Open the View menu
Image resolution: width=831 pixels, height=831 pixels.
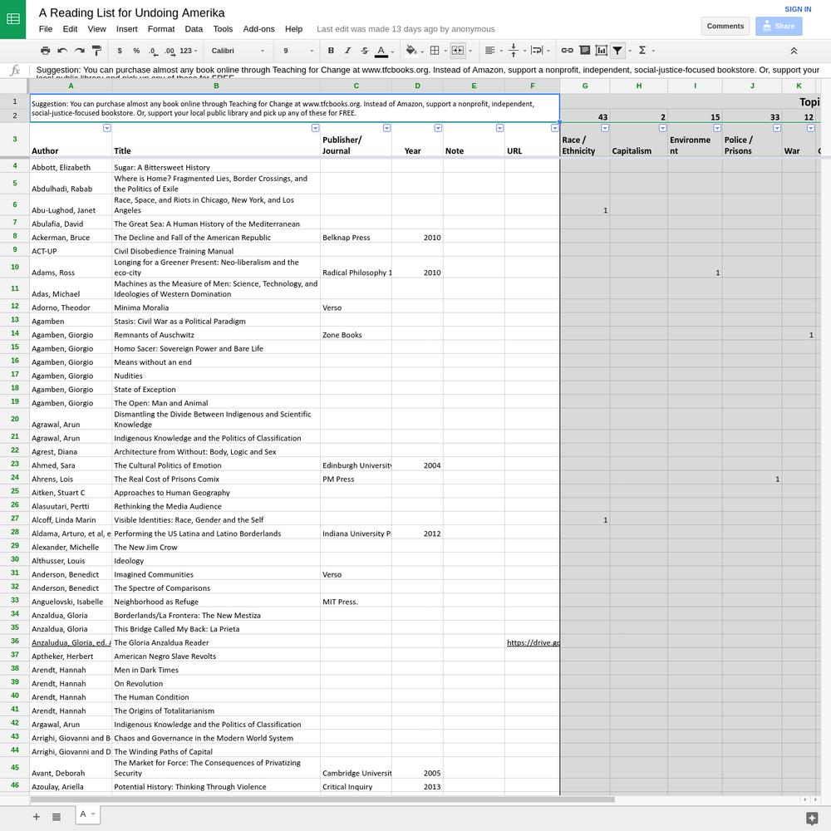tap(96, 29)
